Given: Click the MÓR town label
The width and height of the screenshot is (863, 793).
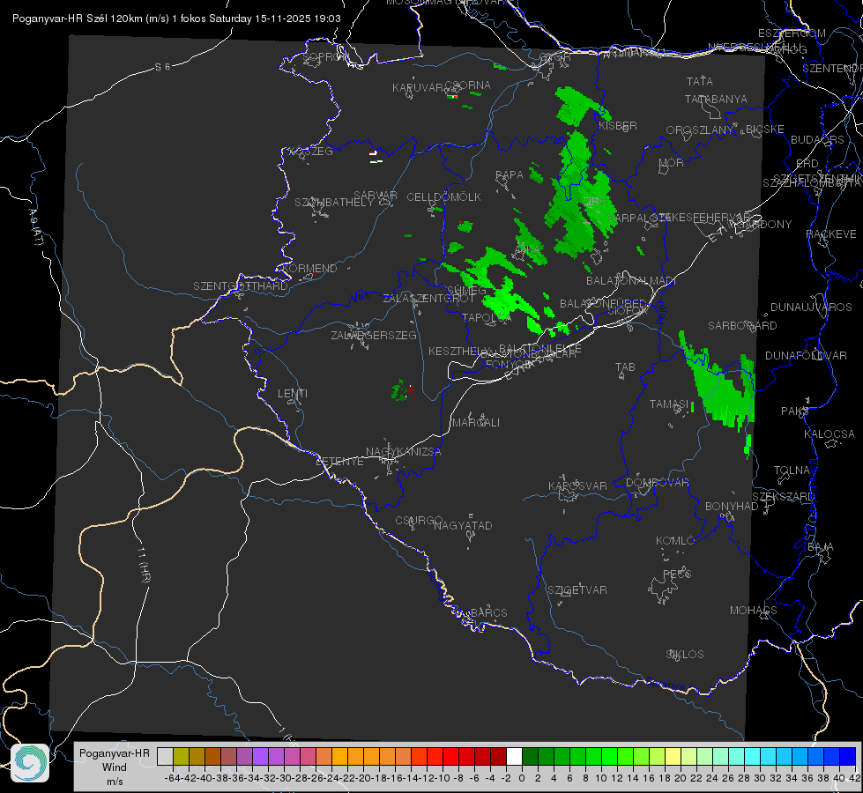Looking at the screenshot, I should click(672, 163).
